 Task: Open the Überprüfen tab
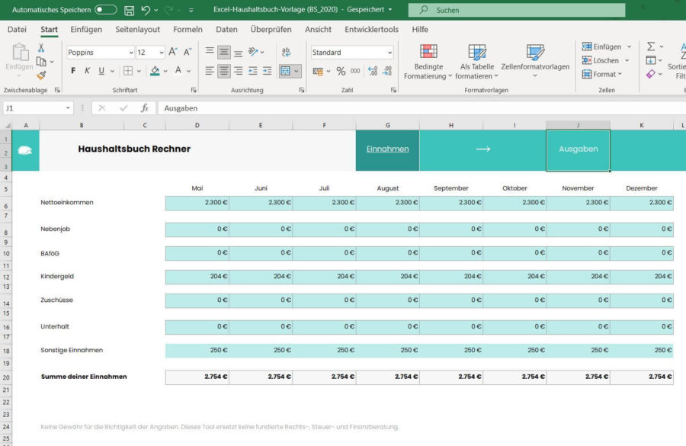point(271,29)
